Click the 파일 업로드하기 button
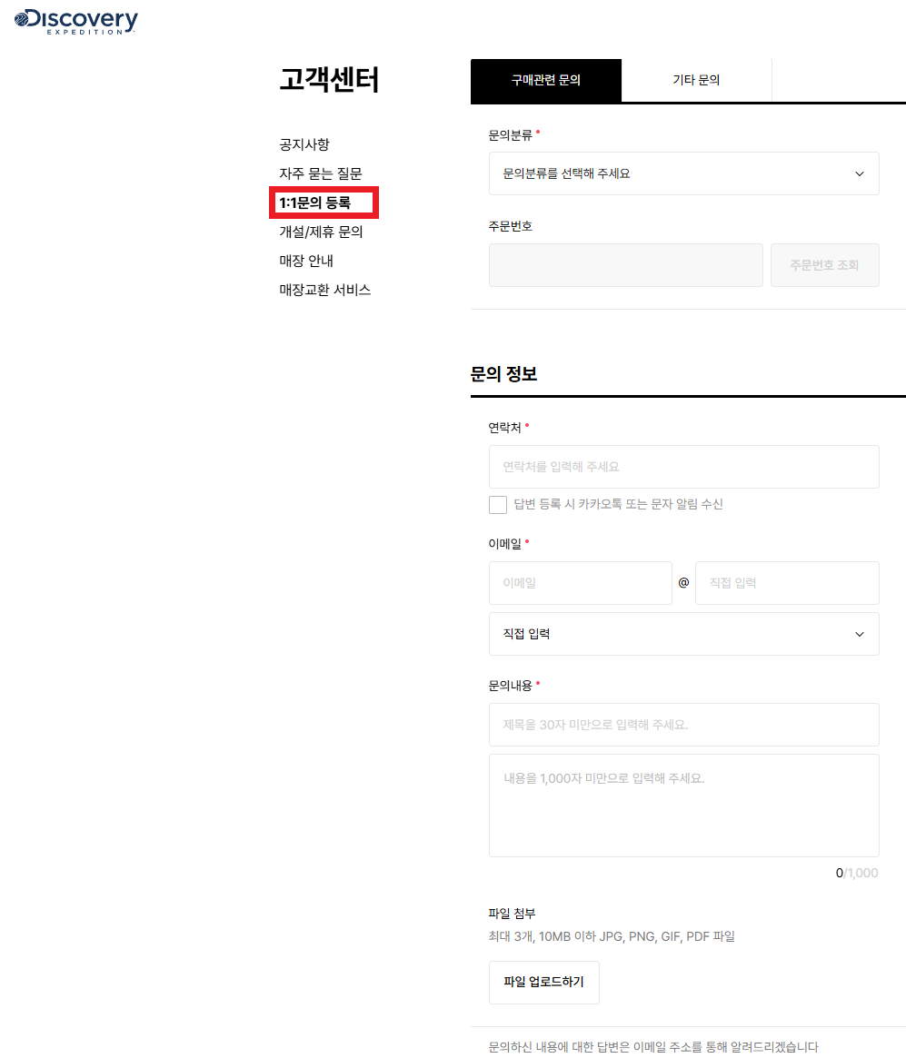906x1058 pixels. coord(543,983)
